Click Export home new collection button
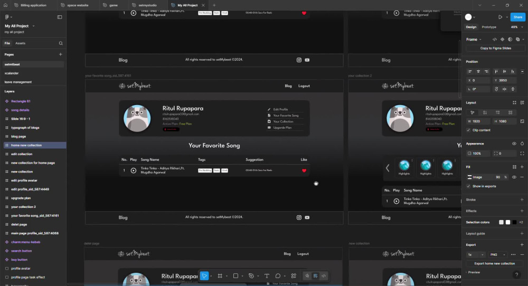528x286 pixels. pos(494,263)
